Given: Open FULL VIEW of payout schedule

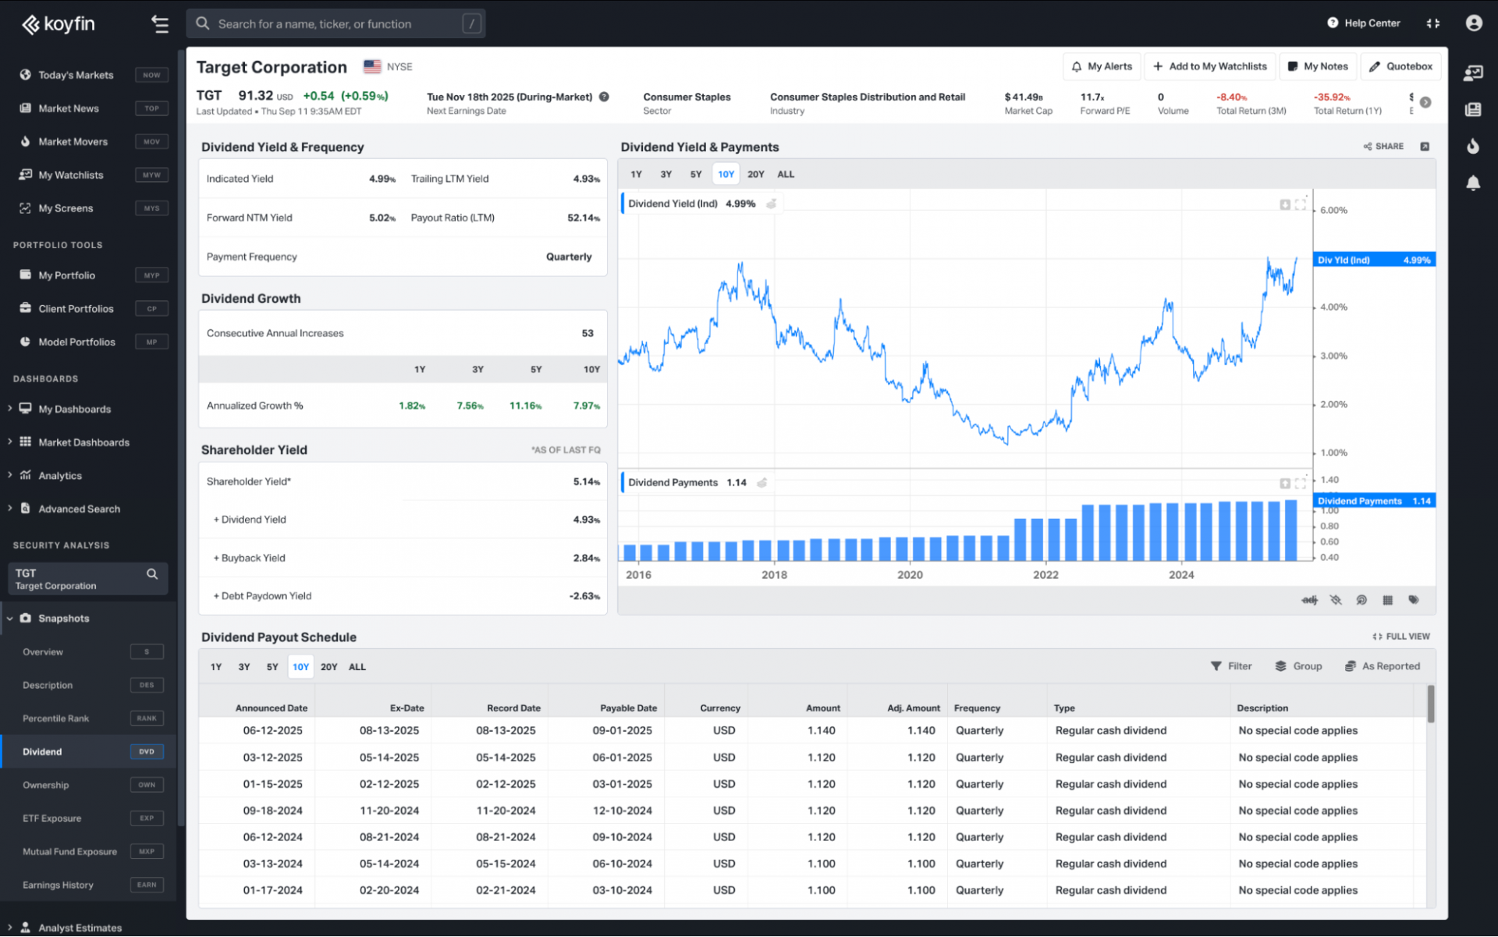Looking at the screenshot, I should [x=1400, y=637].
